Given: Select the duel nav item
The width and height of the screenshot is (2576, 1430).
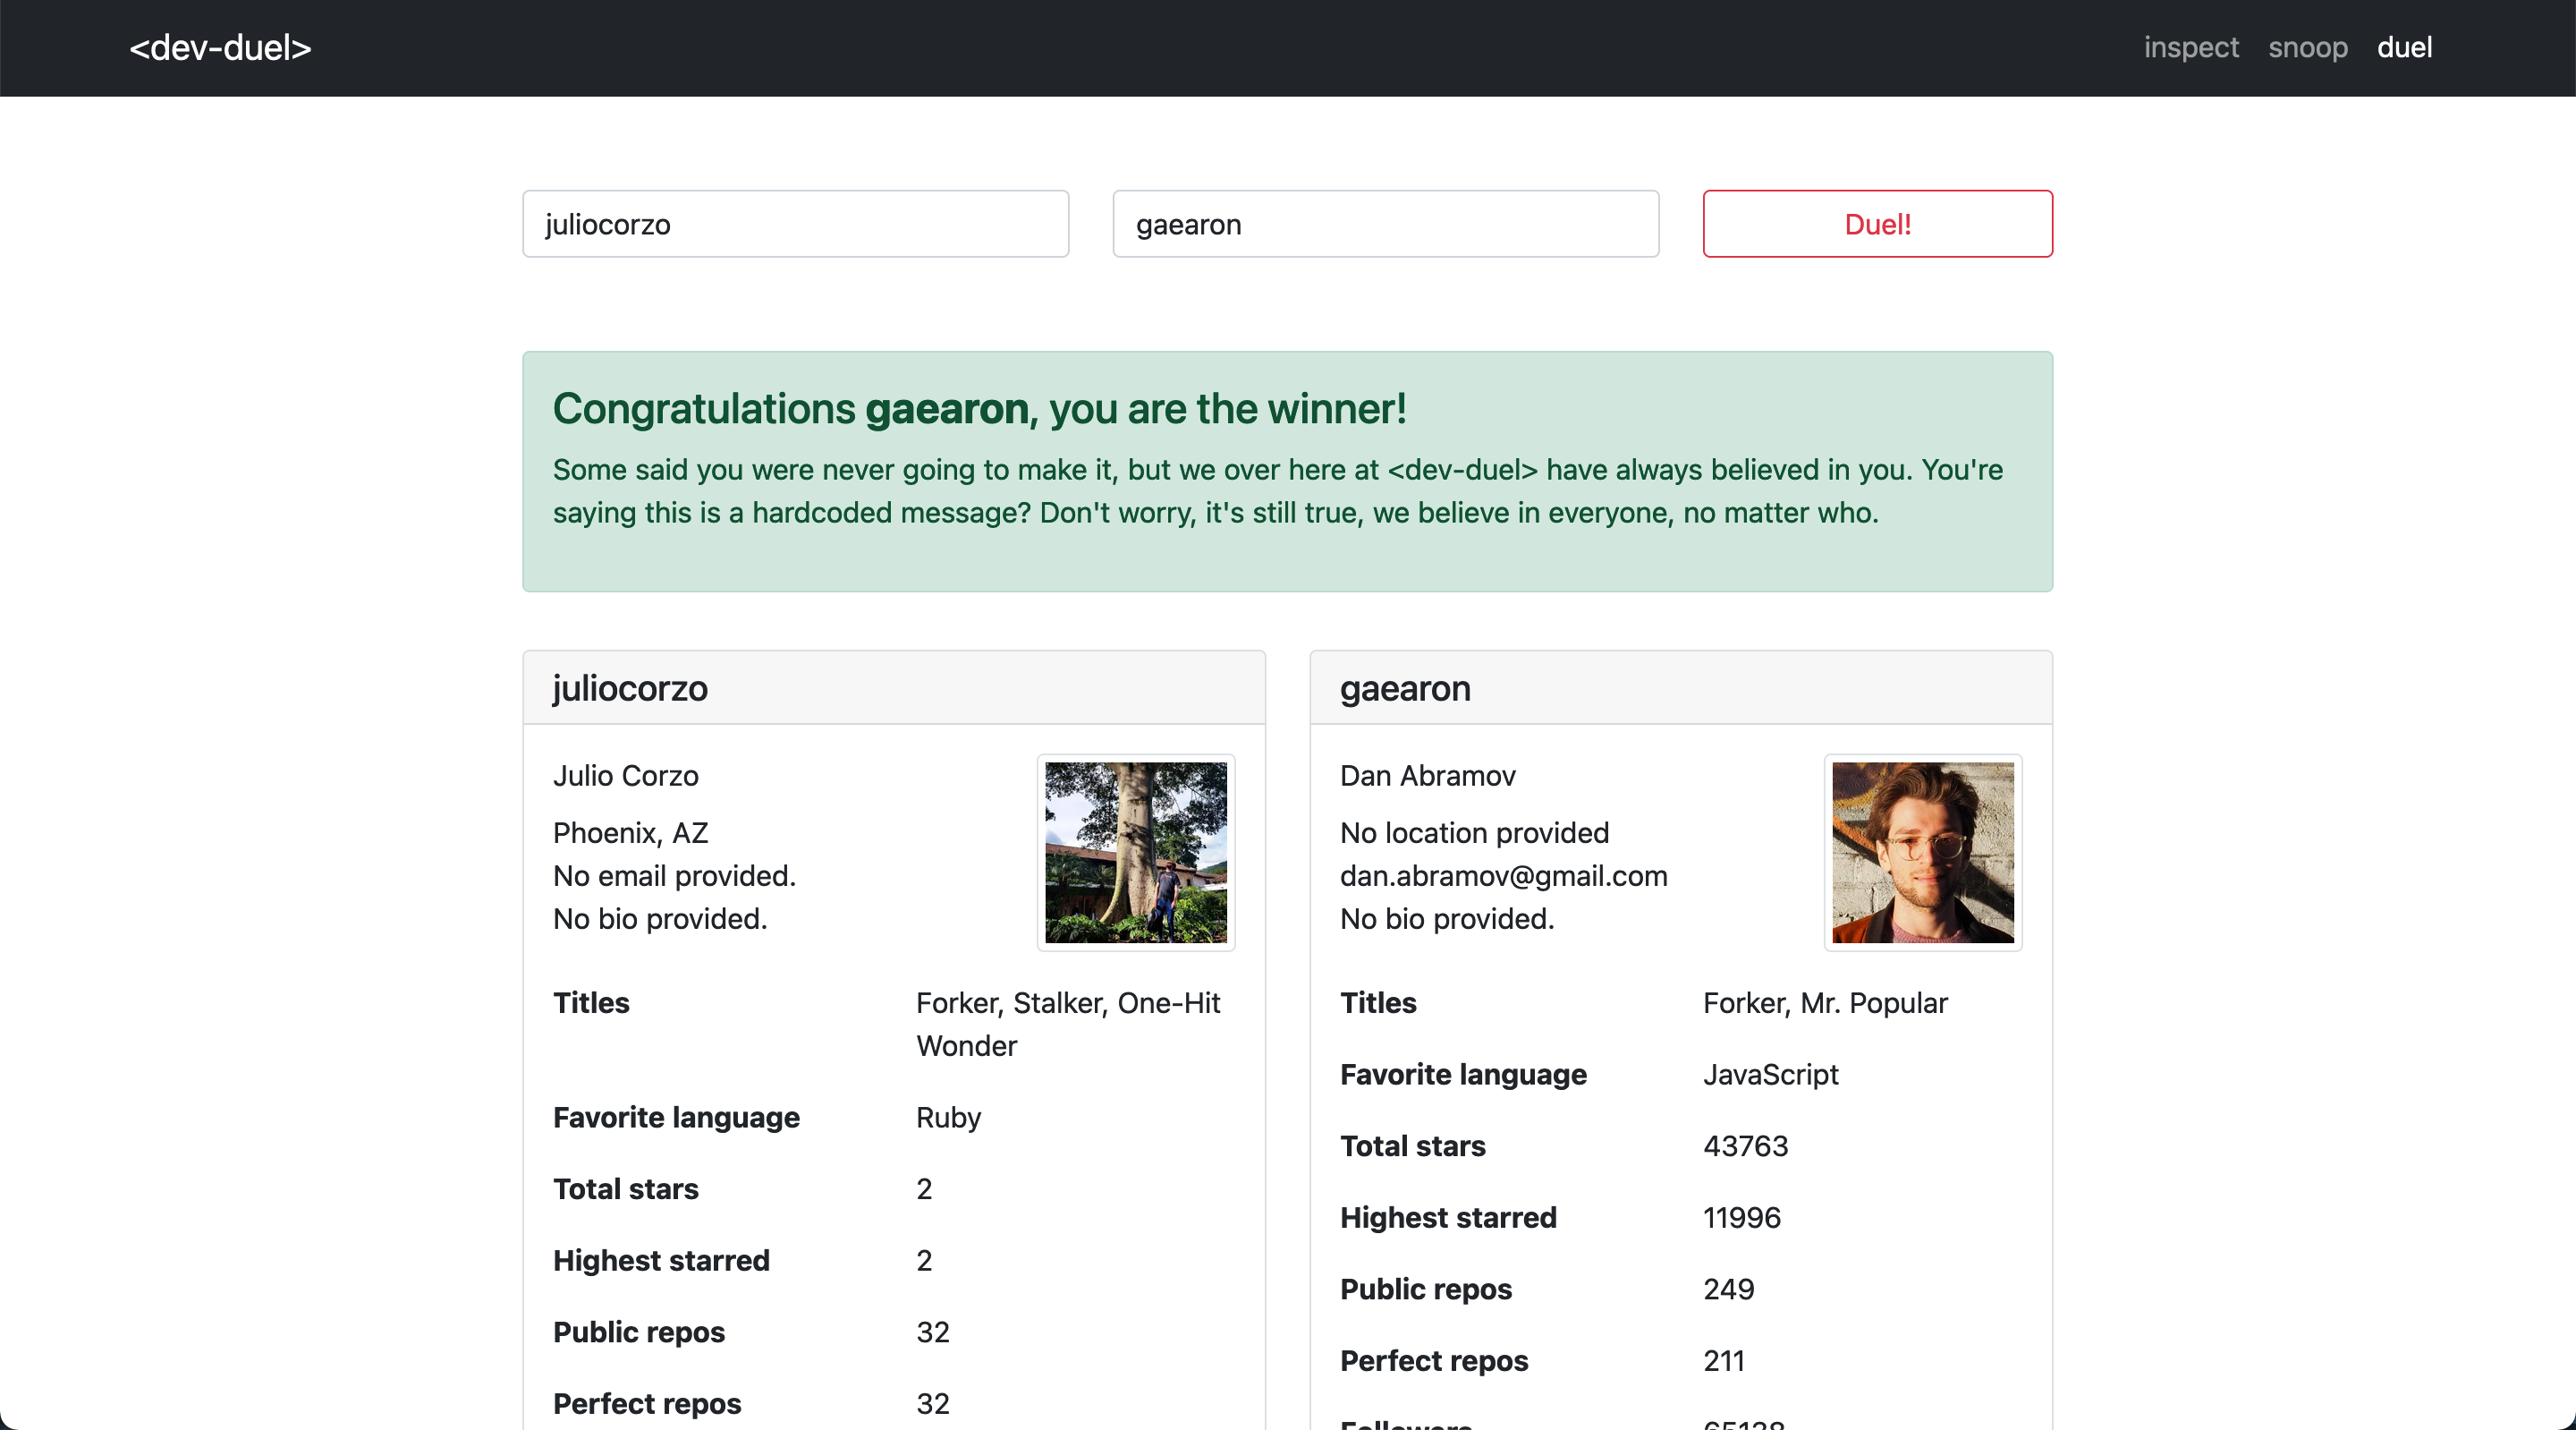Looking at the screenshot, I should [x=2404, y=48].
